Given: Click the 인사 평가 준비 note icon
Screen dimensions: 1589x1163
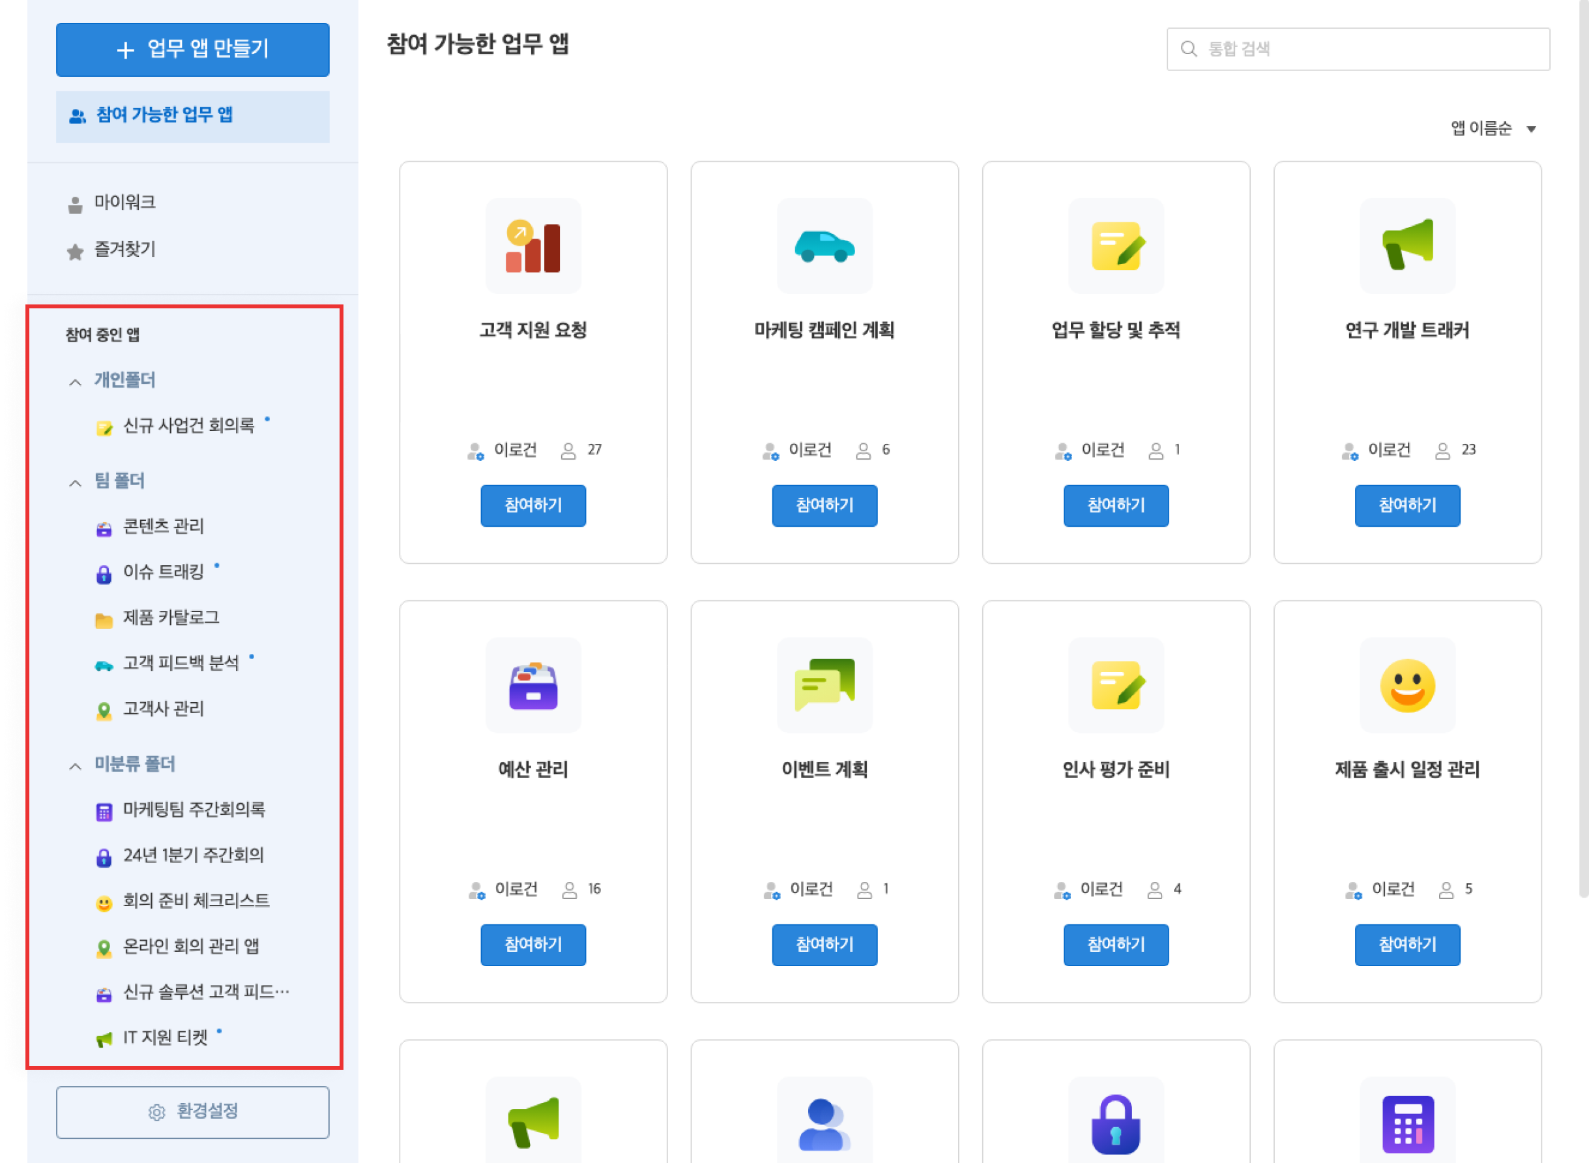Looking at the screenshot, I should click(x=1116, y=685).
